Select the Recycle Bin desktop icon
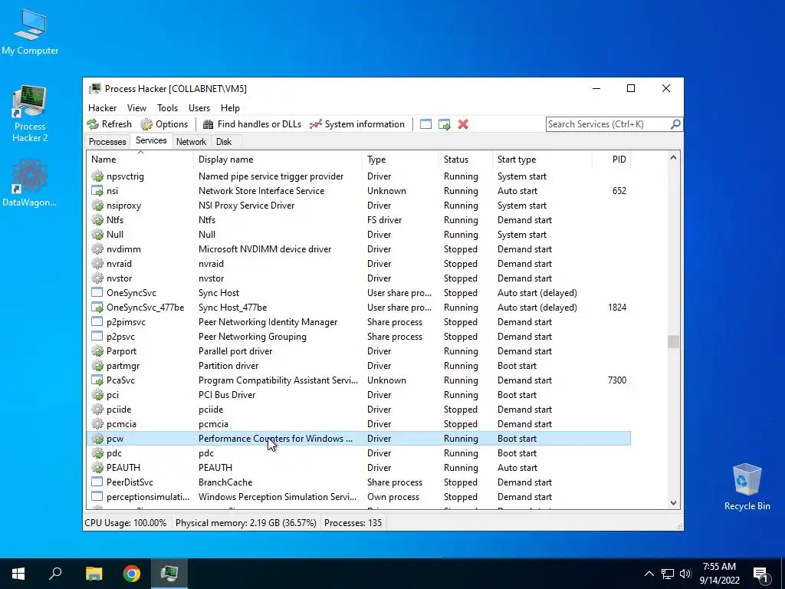Screen dimensions: 785x589 click(x=747, y=487)
